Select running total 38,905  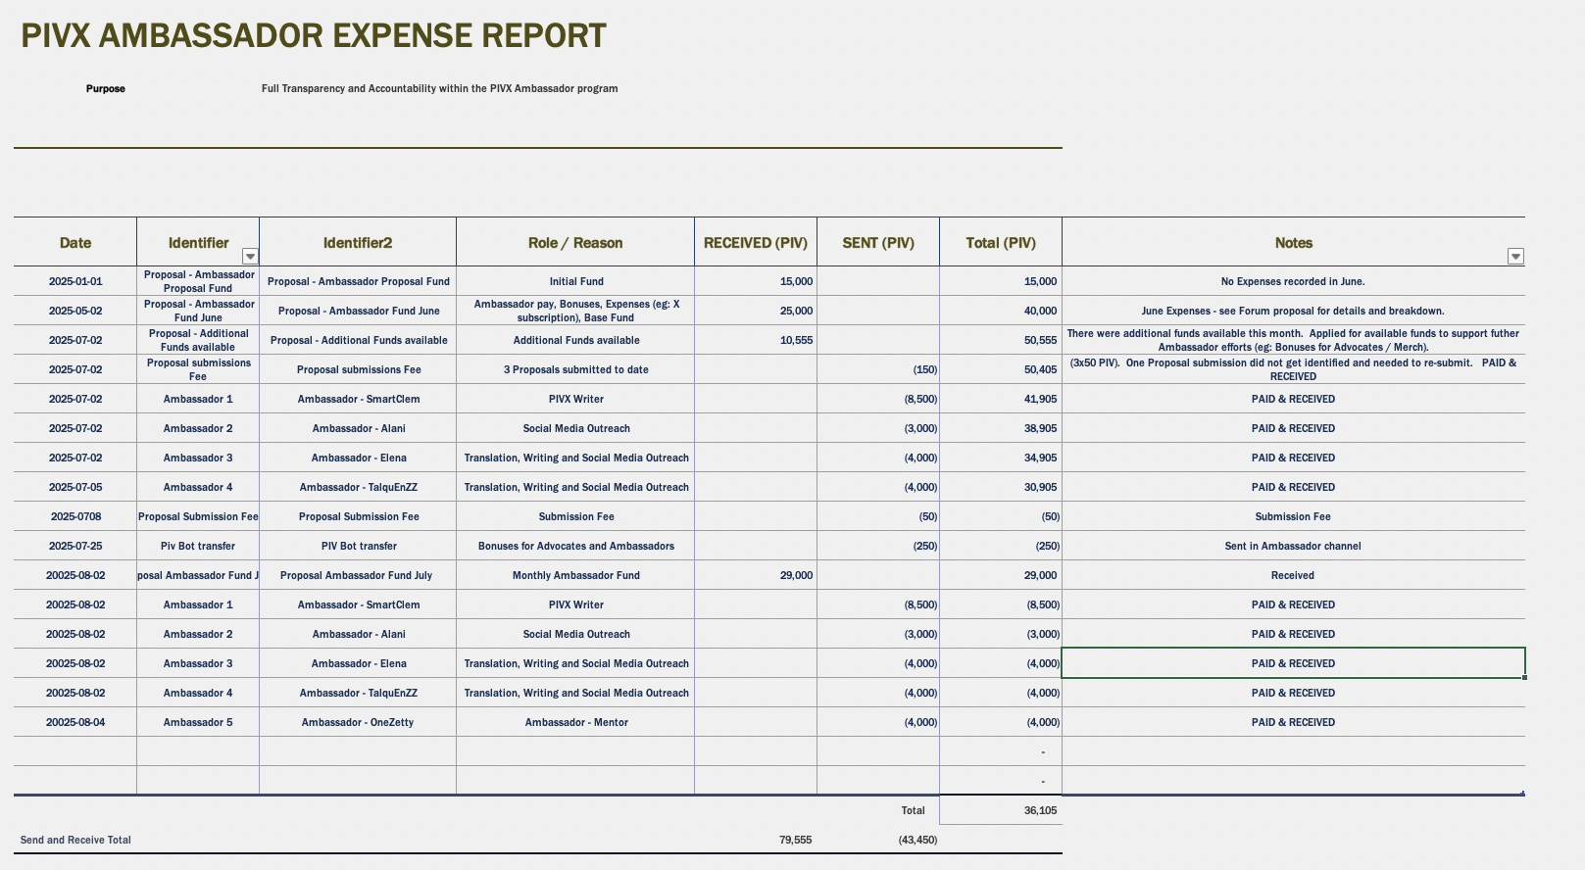(x=1001, y=428)
